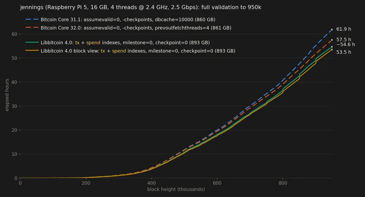This screenshot has width=365, height=197.
Task: Click the ~54.6 h end label
Action: pos(346,45)
